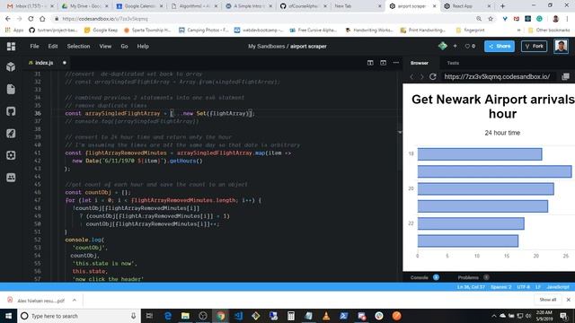Click the plus new sandbox icon

456,46
